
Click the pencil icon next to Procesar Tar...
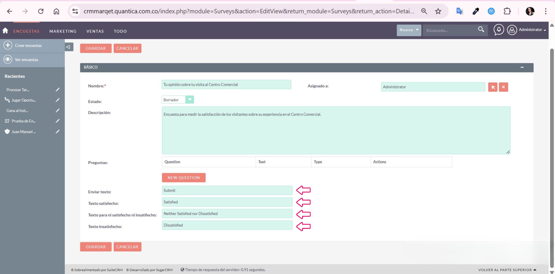pyautogui.click(x=58, y=90)
